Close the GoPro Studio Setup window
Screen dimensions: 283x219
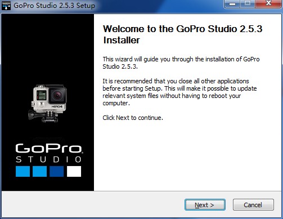[268, 3]
